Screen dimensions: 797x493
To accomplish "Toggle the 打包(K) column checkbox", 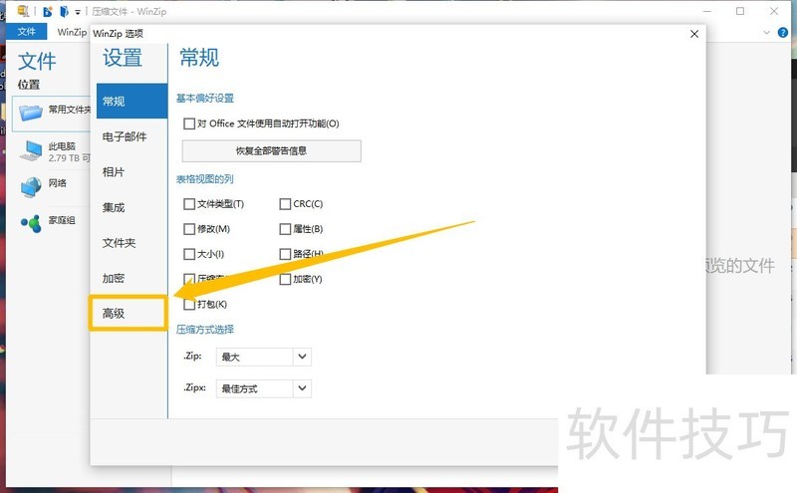I will click(189, 304).
